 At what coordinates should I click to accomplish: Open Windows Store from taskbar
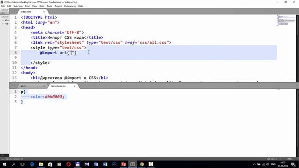click(x=50, y=164)
